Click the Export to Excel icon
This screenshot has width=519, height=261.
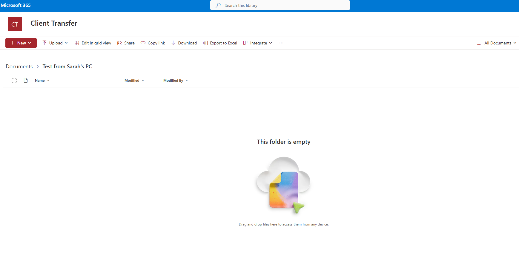205,43
